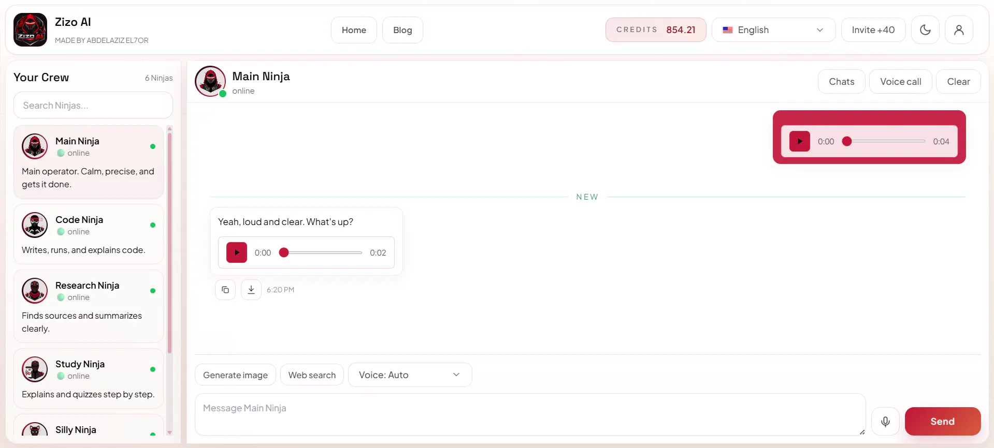Open the Blog page
This screenshot has width=994, height=448.
click(402, 30)
